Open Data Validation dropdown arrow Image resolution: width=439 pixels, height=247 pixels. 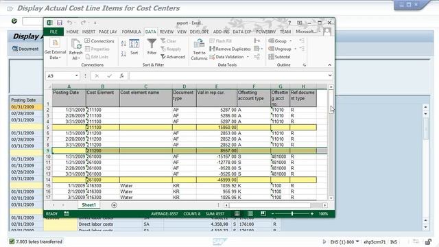click(x=248, y=57)
